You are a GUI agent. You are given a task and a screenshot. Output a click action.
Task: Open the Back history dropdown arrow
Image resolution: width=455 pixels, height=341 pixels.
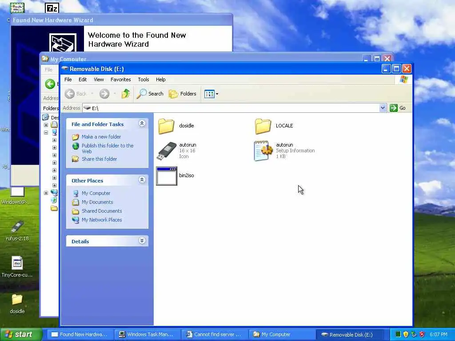(x=92, y=94)
